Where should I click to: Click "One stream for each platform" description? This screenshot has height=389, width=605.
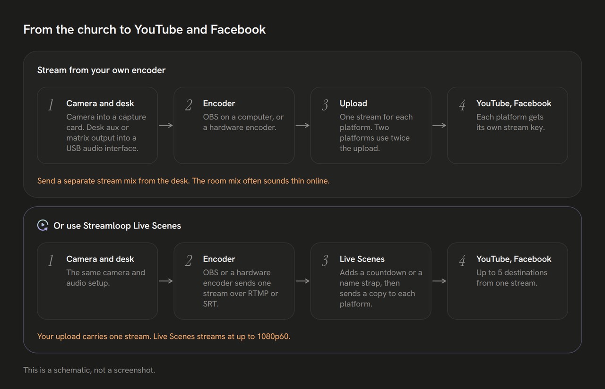[x=376, y=133]
